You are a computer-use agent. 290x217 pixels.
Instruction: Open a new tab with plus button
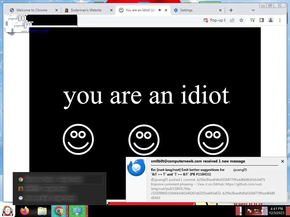[231, 10]
